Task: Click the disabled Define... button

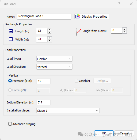Action: (102, 81)
